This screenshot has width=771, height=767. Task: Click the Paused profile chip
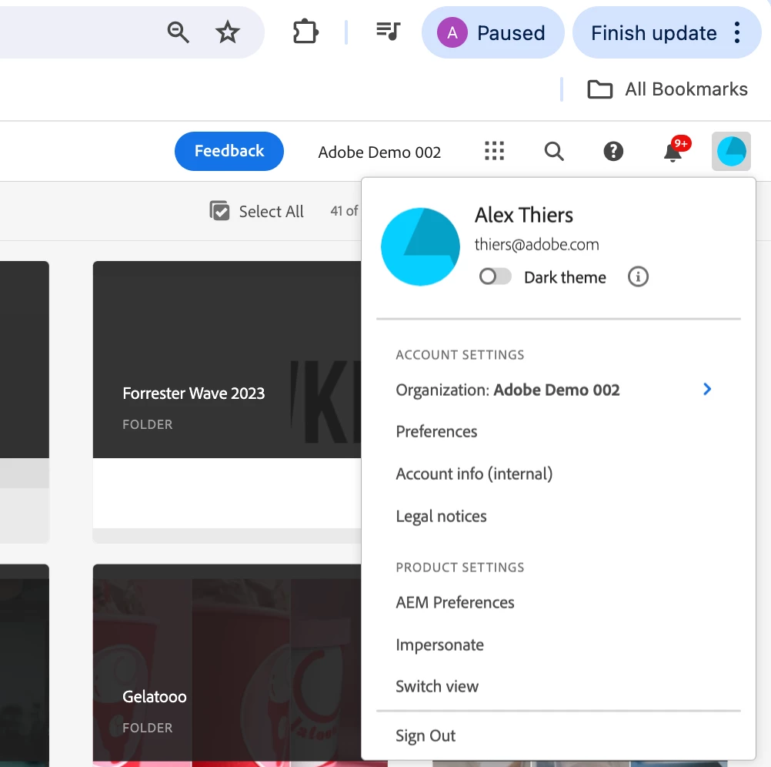pyautogui.click(x=492, y=32)
